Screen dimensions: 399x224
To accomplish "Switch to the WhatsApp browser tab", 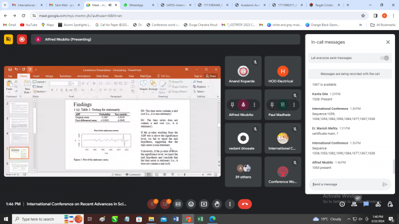I will [139, 5].
